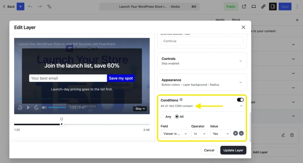Open the document title command bar
The height and width of the screenshot is (163, 303).
tap(149, 7)
